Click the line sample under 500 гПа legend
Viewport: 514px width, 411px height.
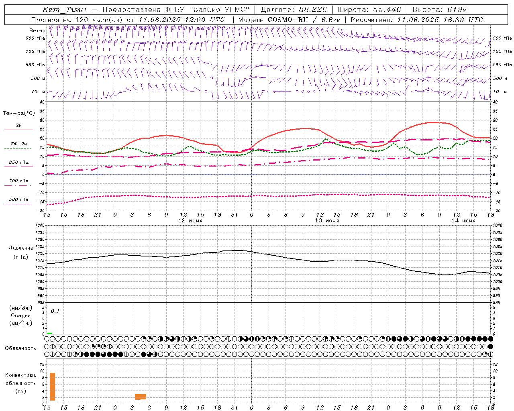point(18,204)
